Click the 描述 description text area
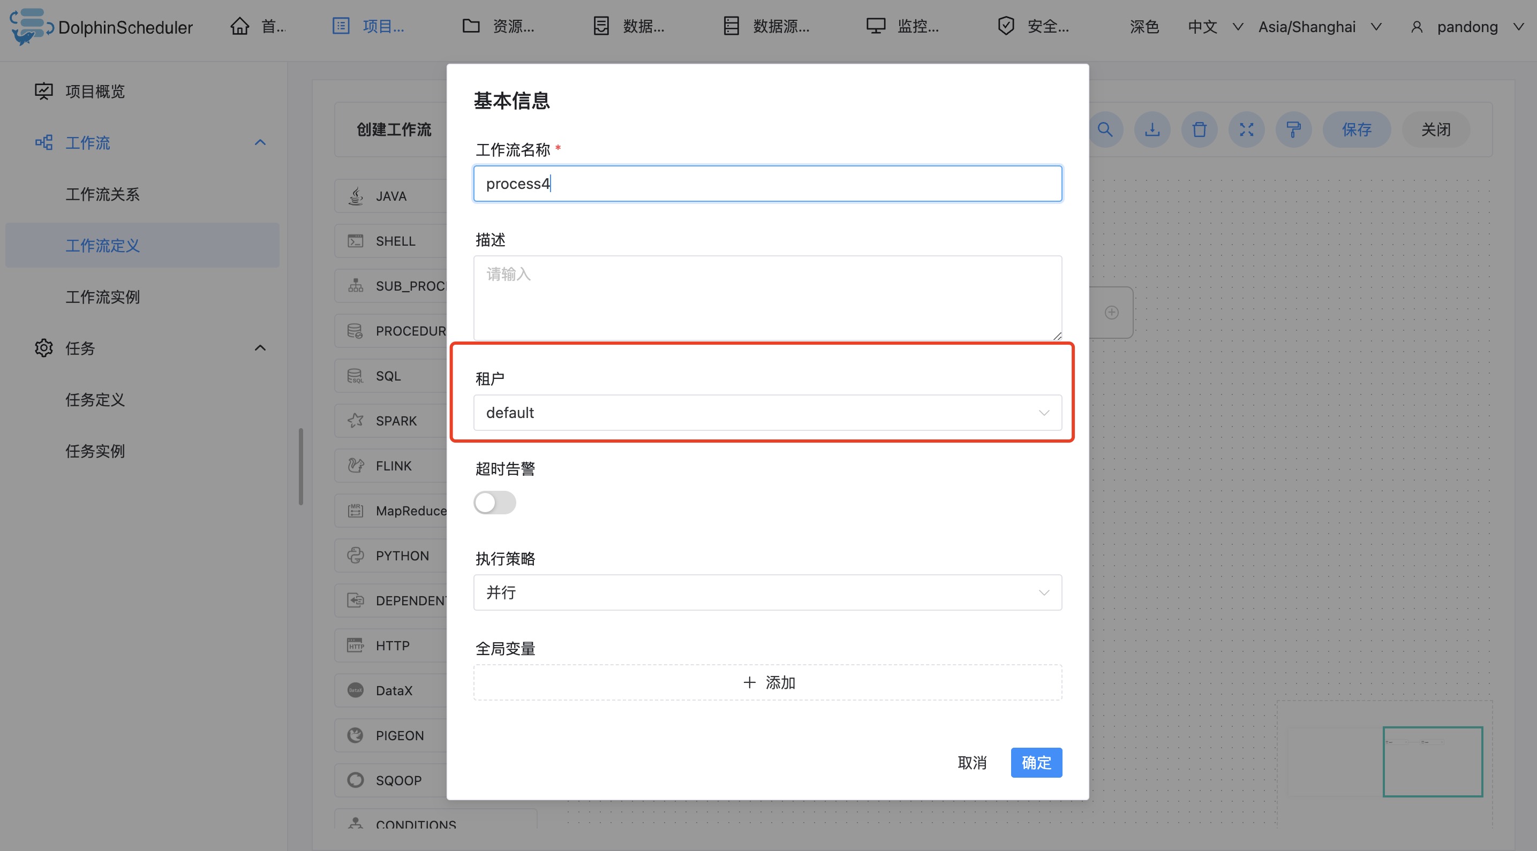The height and width of the screenshot is (851, 1537). pos(767,298)
